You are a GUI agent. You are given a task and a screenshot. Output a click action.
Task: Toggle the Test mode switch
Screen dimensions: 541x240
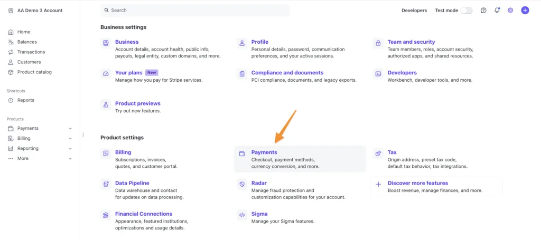click(x=467, y=11)
